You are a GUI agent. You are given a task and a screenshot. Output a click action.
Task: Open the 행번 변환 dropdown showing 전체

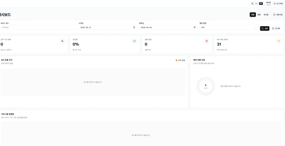click(229, 28)
